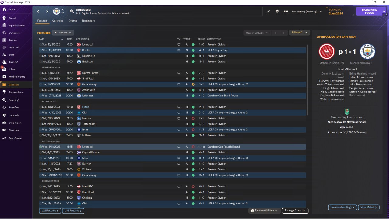Screen dimensions: 389x219
Task: Open the Staff section icon
Action: tap(4, 55)
